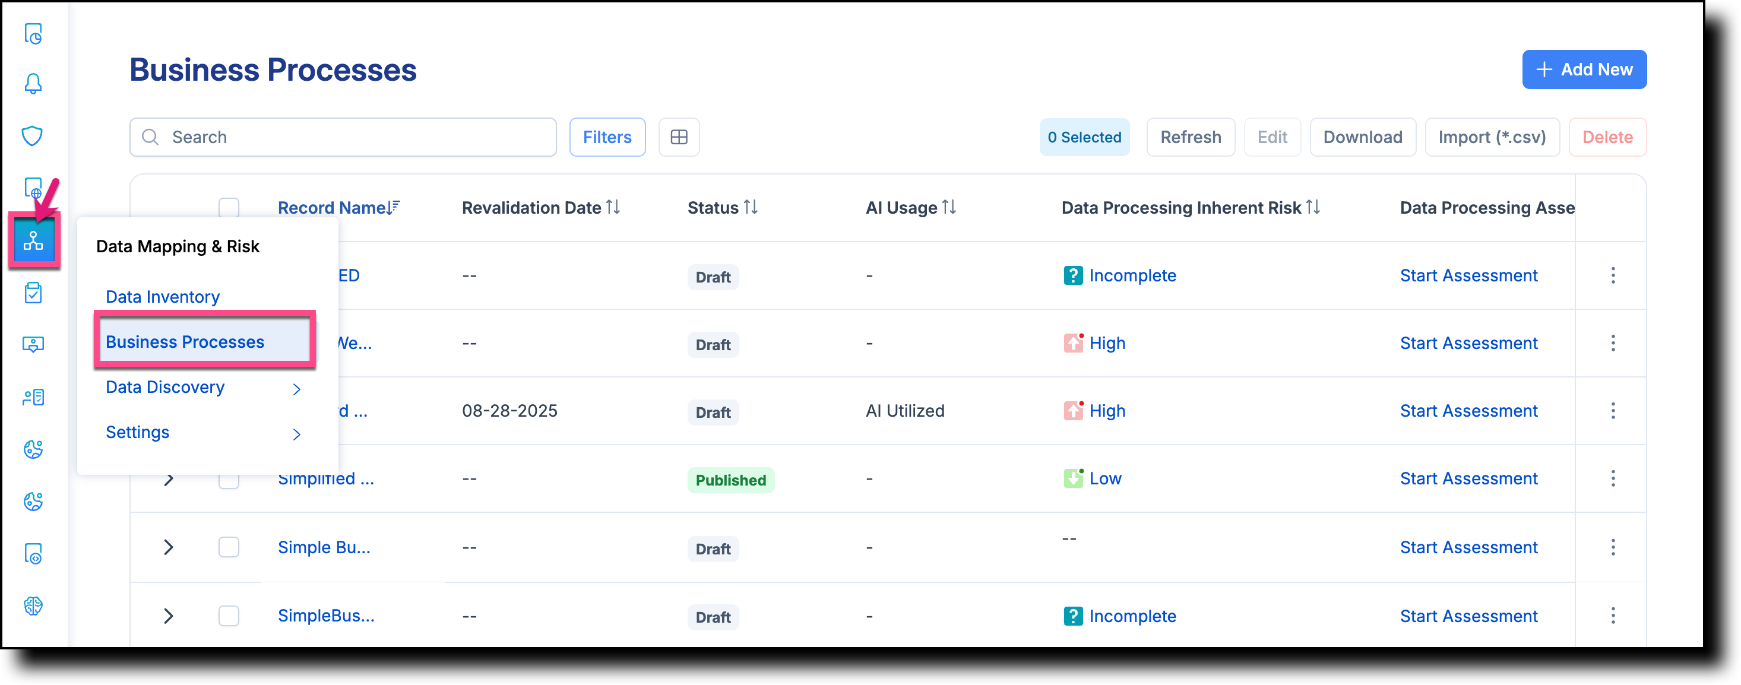The image size is (1741, 685).
Task: Click the Published status badge
Action: (x=730, y=480)
